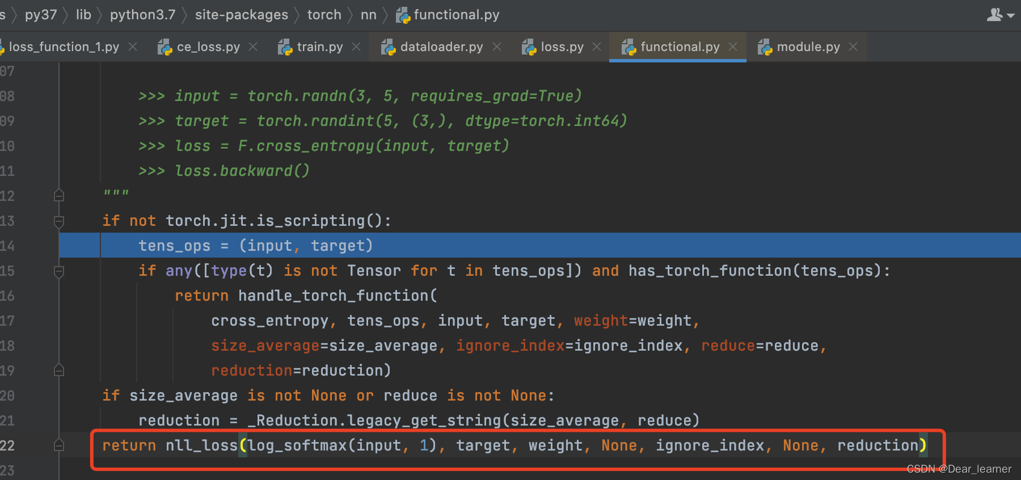This screenshot has width=1021, height=480.
Task: Click 'handle_torch_function(' call
Action: [338, 296]
